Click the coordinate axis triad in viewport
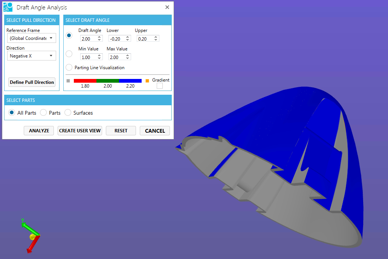Screen dimensions: 388x259 [x=30, y=236]
